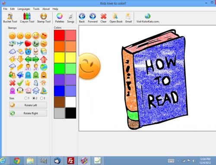Image resolution: width=216 pixels, height=165 pixels.
Task: Pick the gold star stamp
Action: (x=28, y=83)
